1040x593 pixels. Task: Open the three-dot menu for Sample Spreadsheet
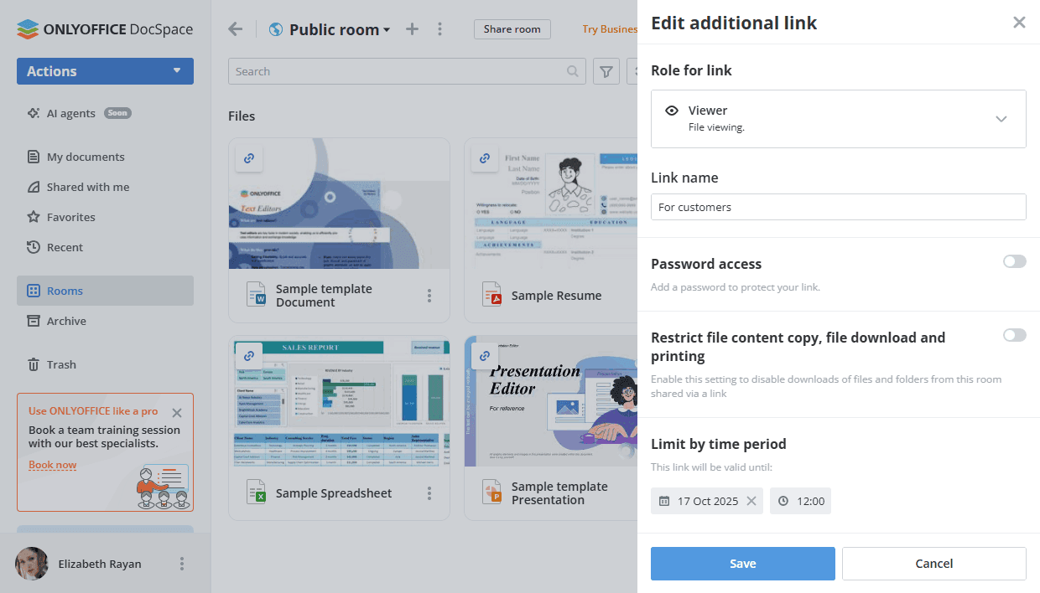(429, 493)
